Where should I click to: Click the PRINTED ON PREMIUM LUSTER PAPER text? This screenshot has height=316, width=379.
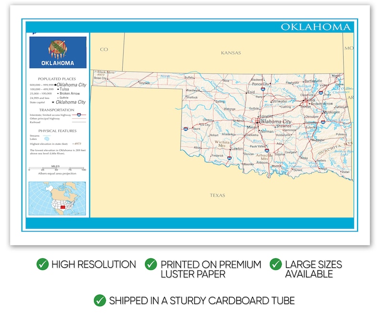pyautogui.click(x=211, y=269)
